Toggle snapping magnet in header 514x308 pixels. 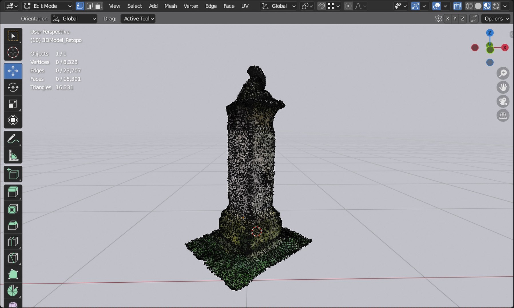[322, 6]
